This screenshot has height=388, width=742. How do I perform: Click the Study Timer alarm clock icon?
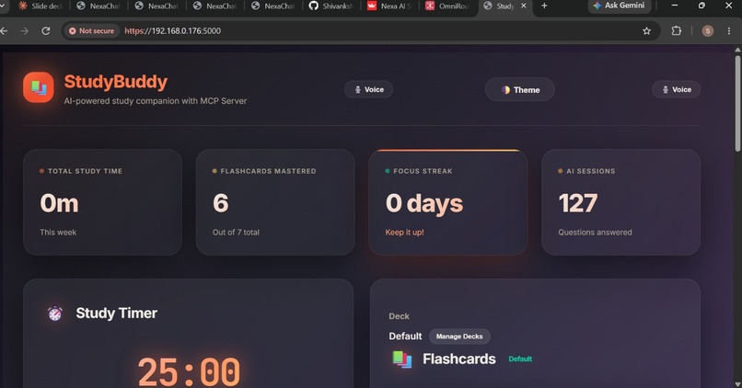pos(55,314)
